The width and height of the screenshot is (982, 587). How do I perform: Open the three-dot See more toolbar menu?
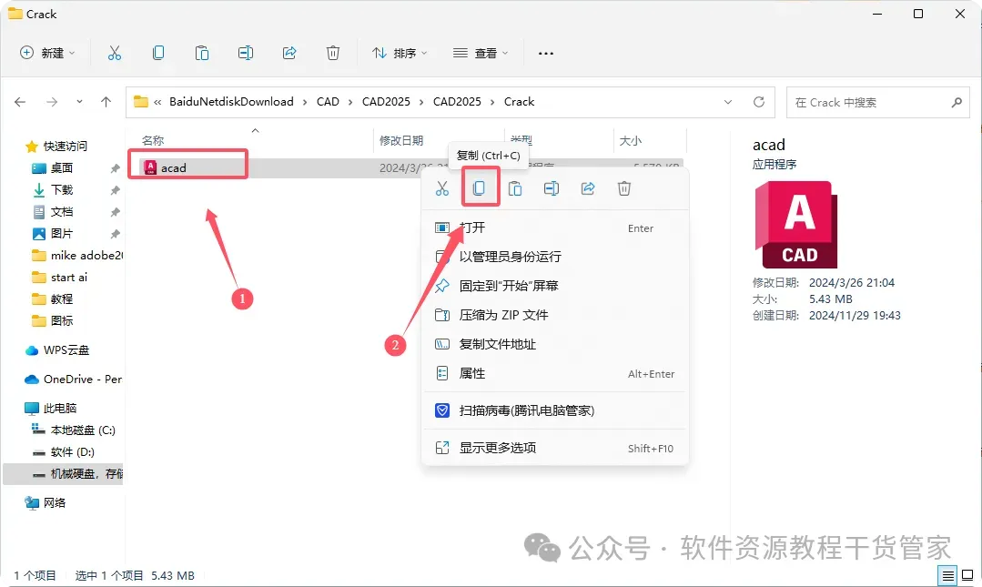(546, 54)
